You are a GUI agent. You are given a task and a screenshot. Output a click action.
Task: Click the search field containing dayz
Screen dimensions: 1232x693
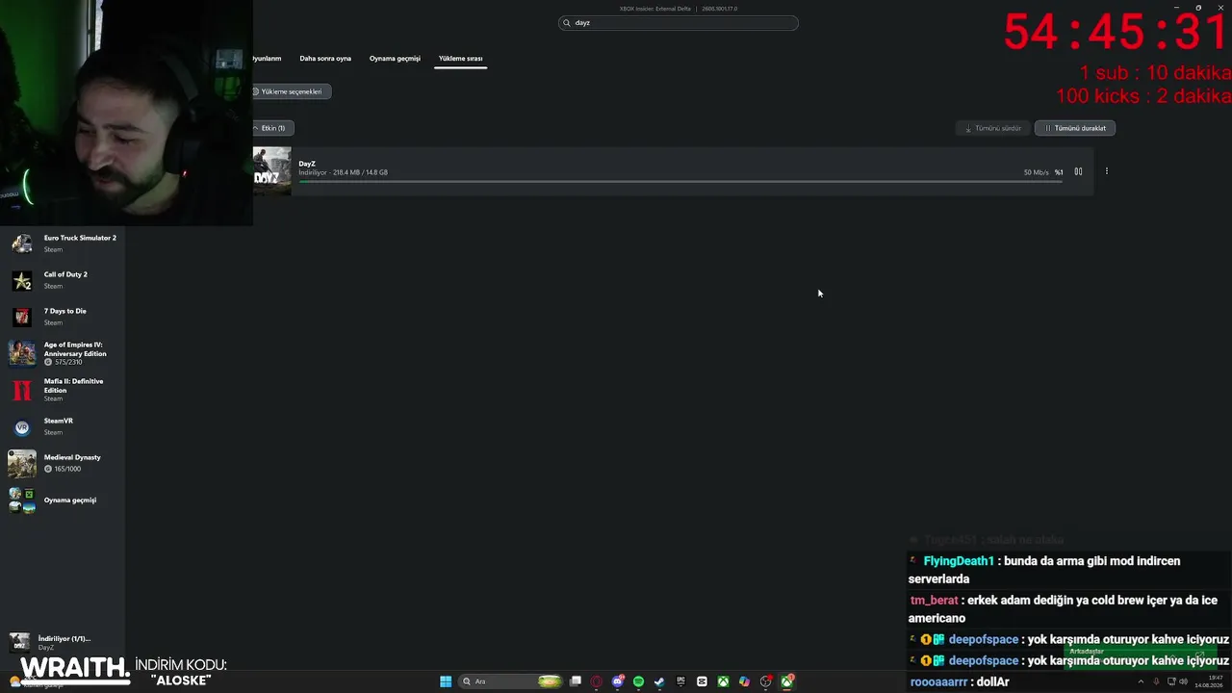coord(679,23)
